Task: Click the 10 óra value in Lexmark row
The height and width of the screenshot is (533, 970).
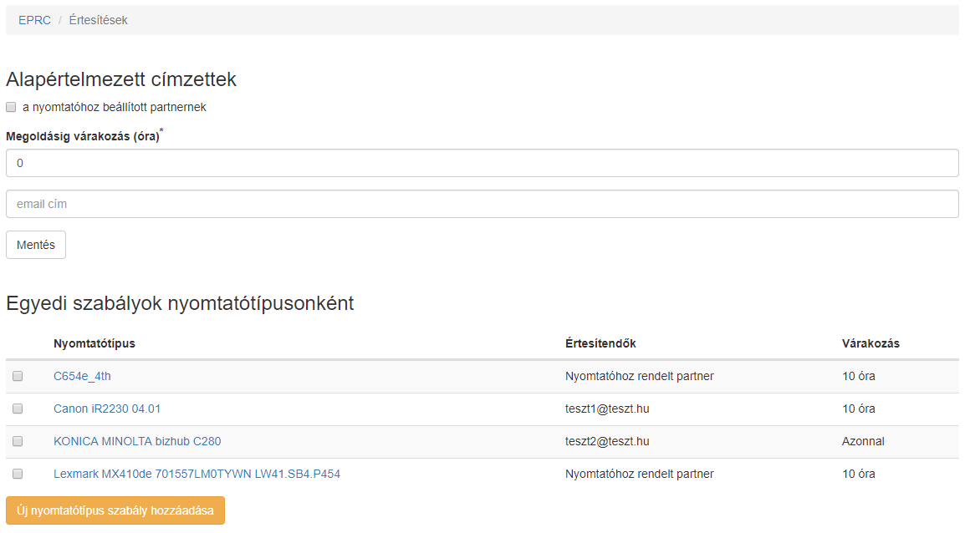Action: point(859,474)
